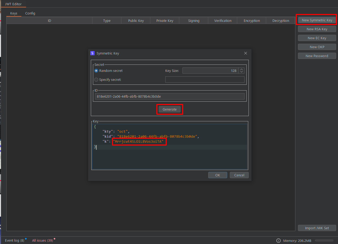Click the lightning icon in Symmetric Key dialog title
The width and height of the screenshot is (338, 244).
coord(92,53)
